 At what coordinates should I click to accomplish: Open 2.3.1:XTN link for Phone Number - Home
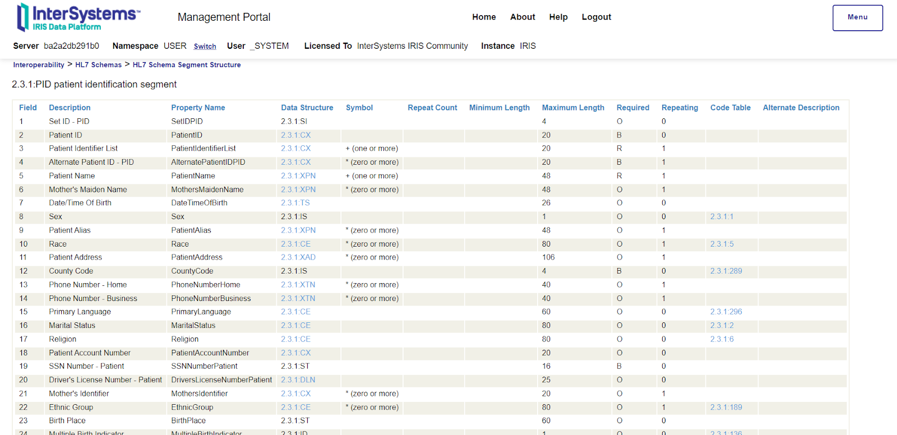[x=298, y=285]
